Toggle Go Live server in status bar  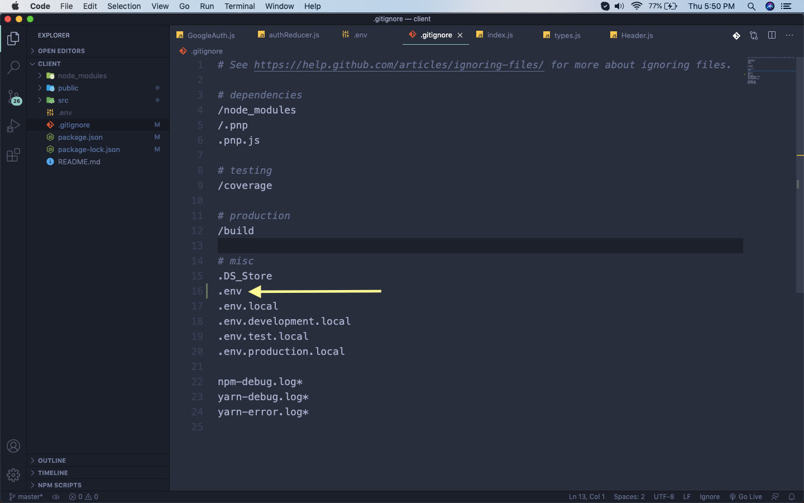746,497
